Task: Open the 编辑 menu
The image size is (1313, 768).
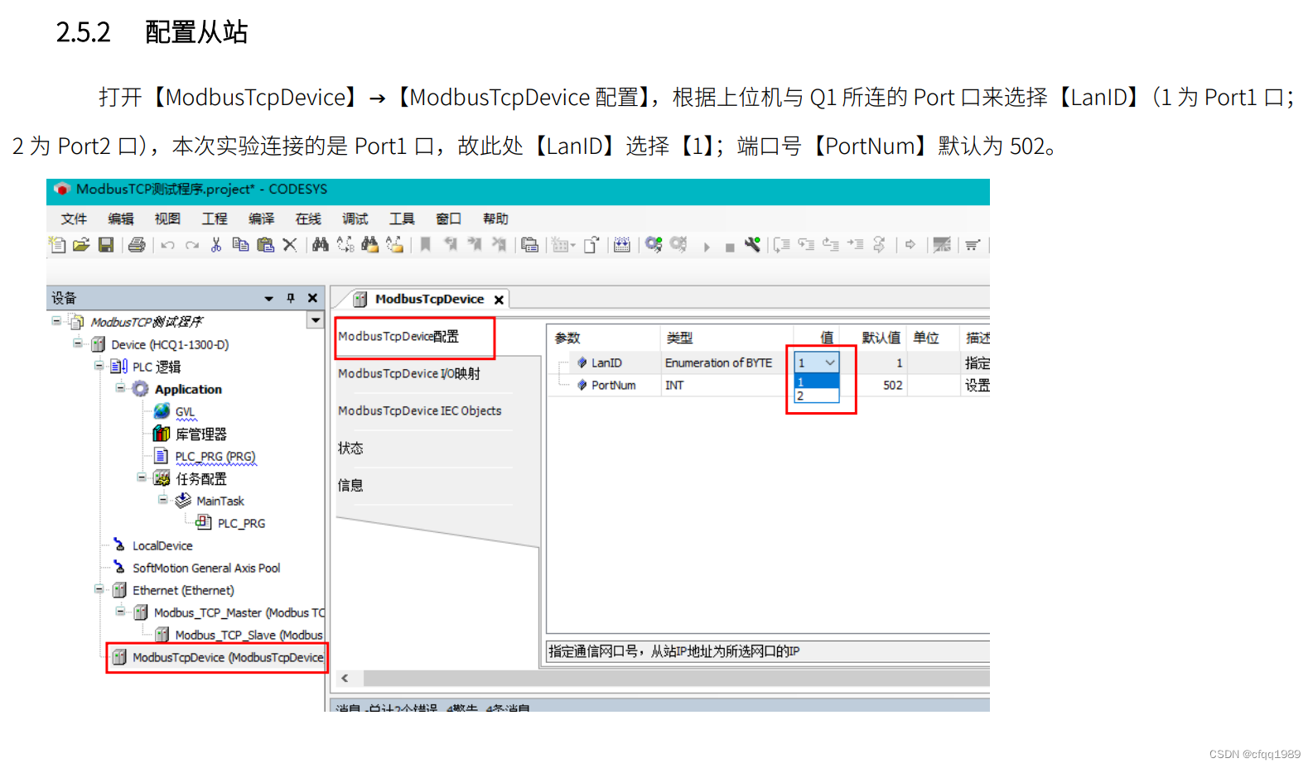Action: 121,218
